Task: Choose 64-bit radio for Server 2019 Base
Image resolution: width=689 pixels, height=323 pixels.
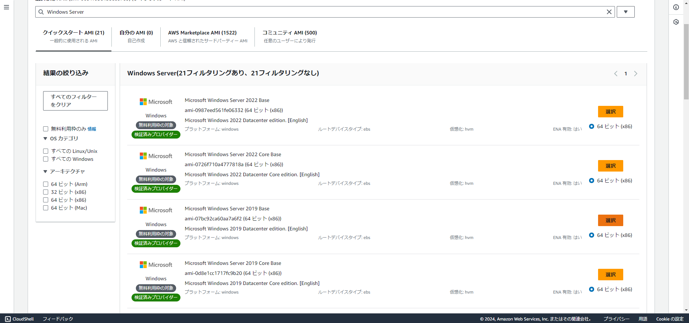Action: tap(592, 235)
